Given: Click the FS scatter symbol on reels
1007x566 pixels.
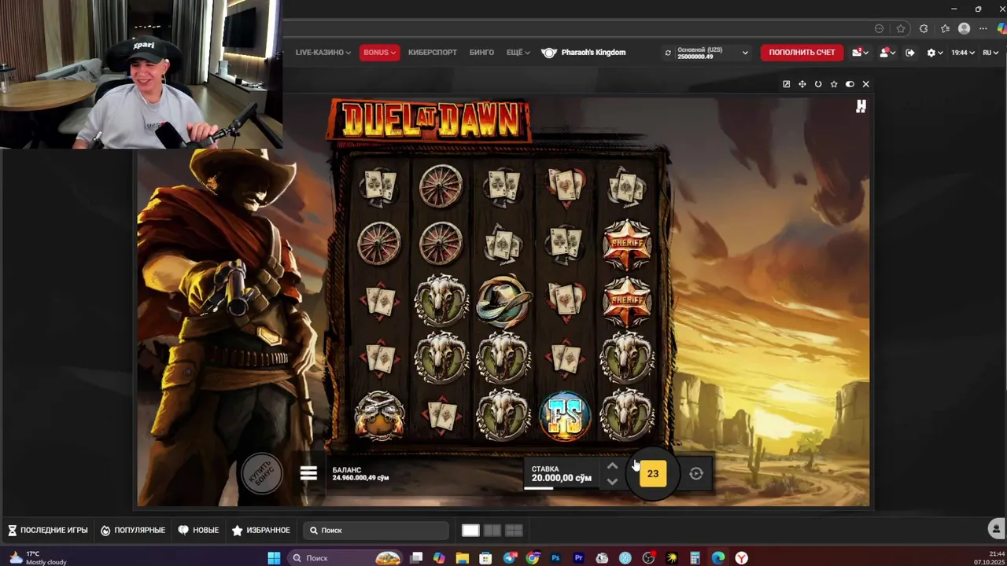Looking at the screenshot, I should click(565, 415).
